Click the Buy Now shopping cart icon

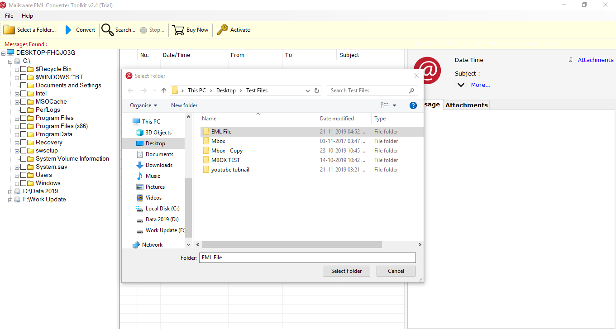[x=178, y=30]
